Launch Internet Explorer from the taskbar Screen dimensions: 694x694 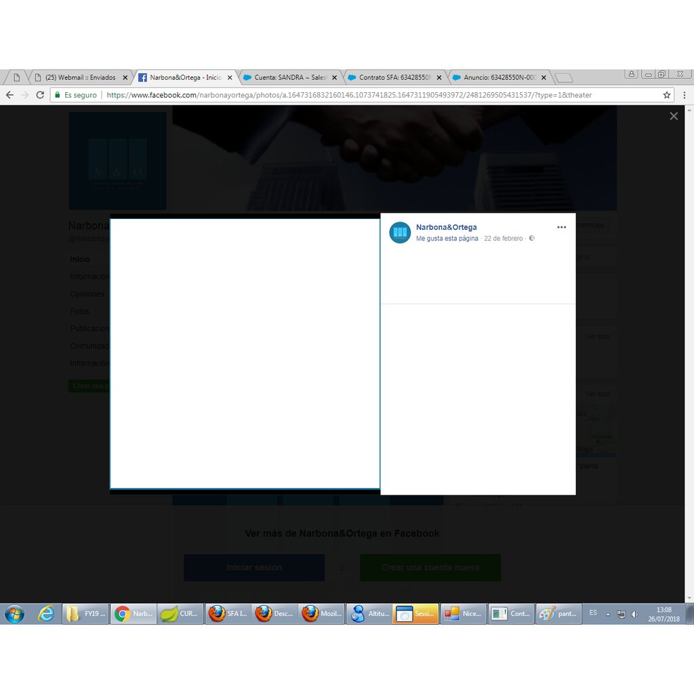pos(46,614)
